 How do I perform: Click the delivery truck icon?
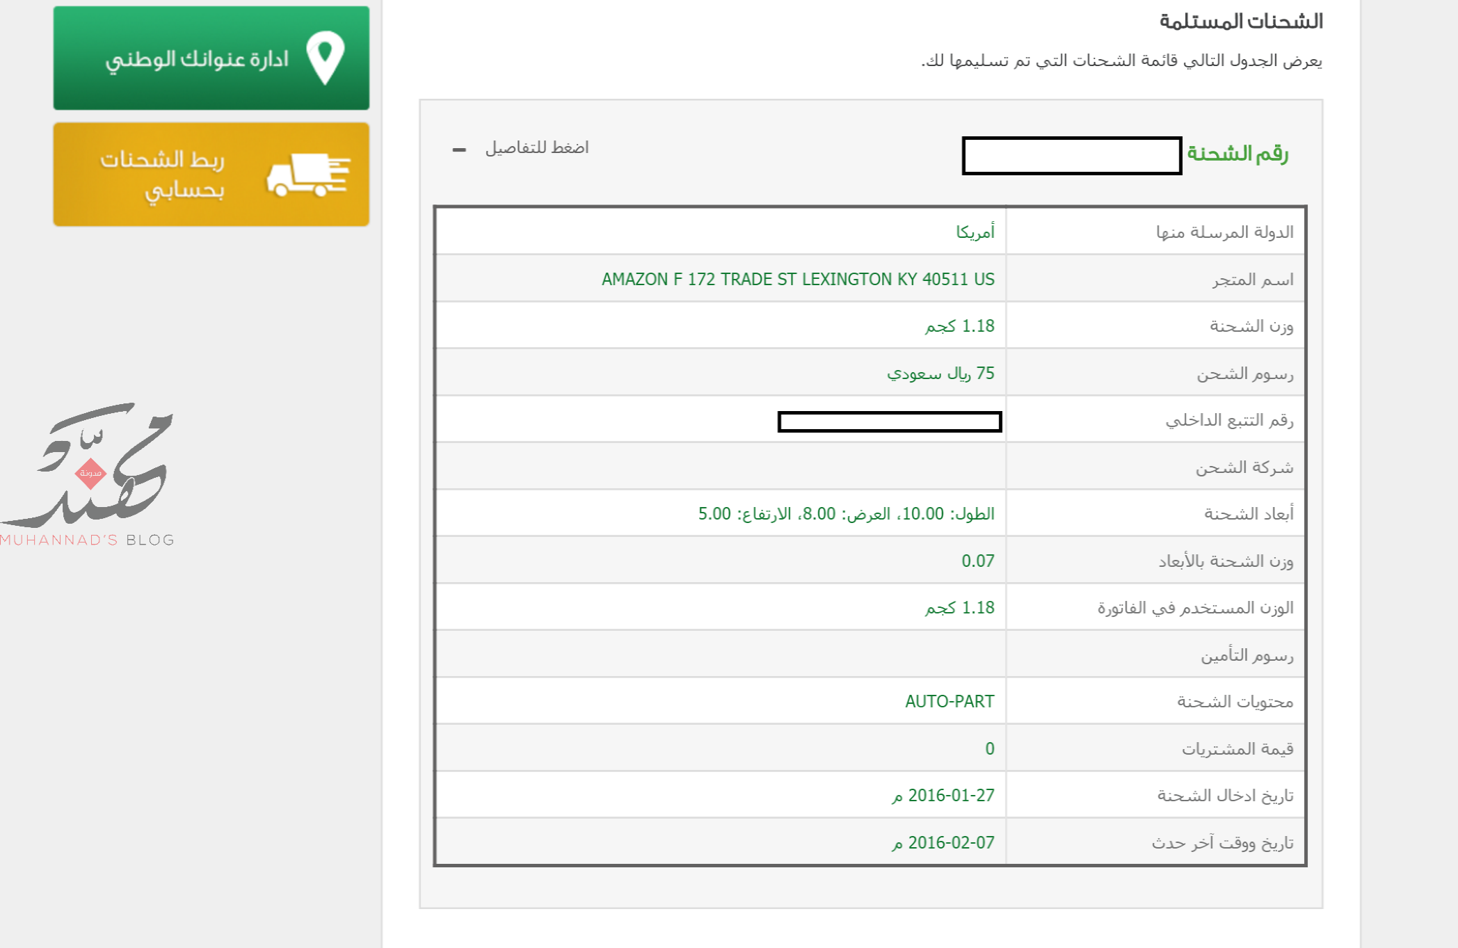coord(308,175)
